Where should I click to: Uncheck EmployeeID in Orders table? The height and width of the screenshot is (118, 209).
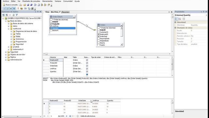(x=99, y=34)
